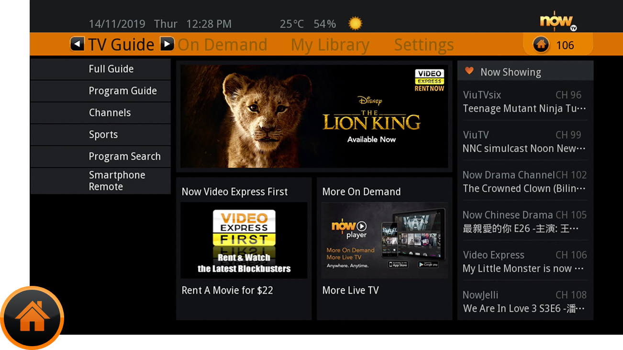
Task: Click the 54% humidity reading
Action: (325, 24)
